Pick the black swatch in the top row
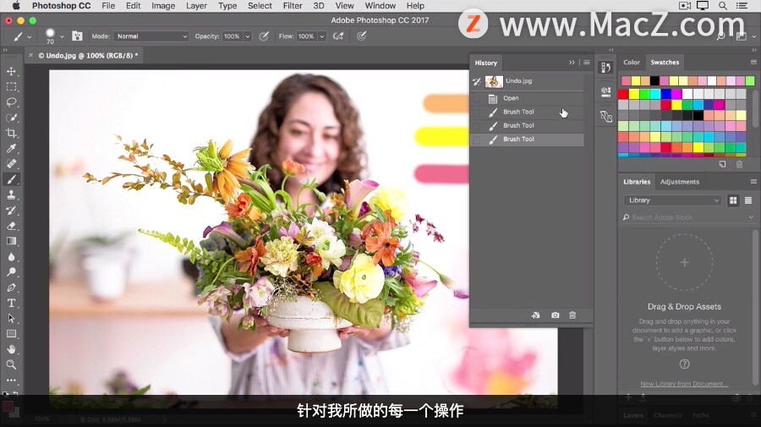This screenshot has width=761, height=427. pos(654,80)
